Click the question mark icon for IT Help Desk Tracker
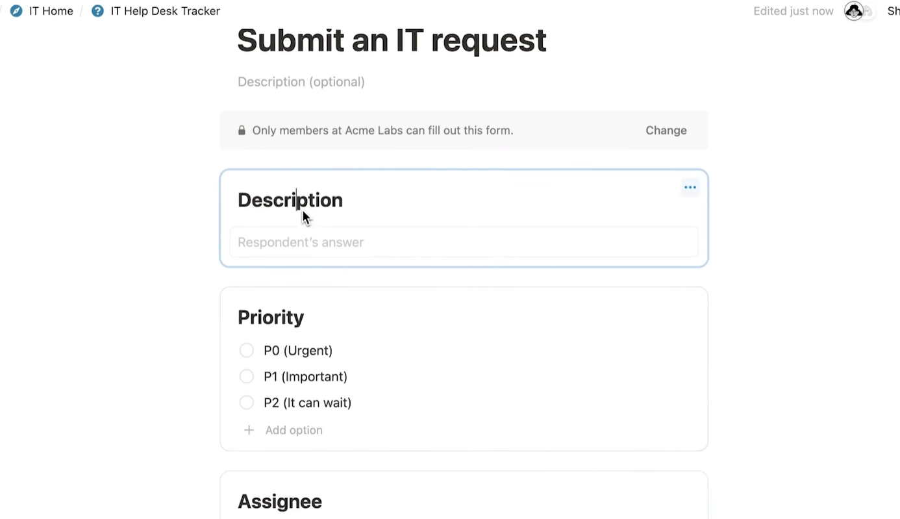This screenshot has height=519, width=900. (97, 11)
